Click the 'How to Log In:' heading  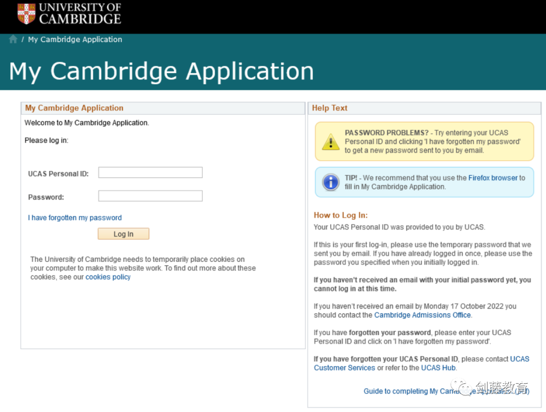coord(341,215)
